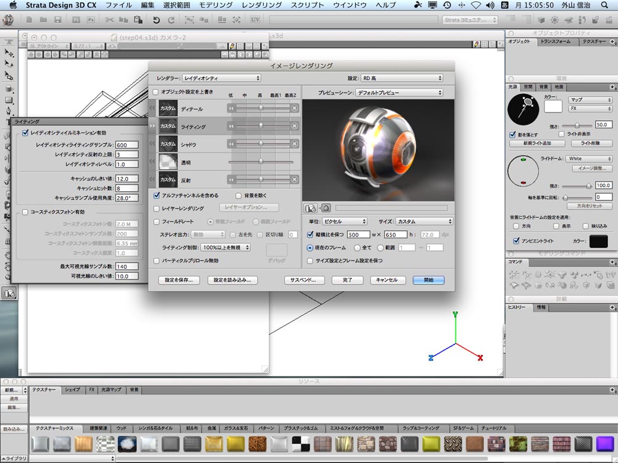Click the black アンビエントライト color swatch
The height and width of the screenshot is (463, 618).
[x=598, y=241]
